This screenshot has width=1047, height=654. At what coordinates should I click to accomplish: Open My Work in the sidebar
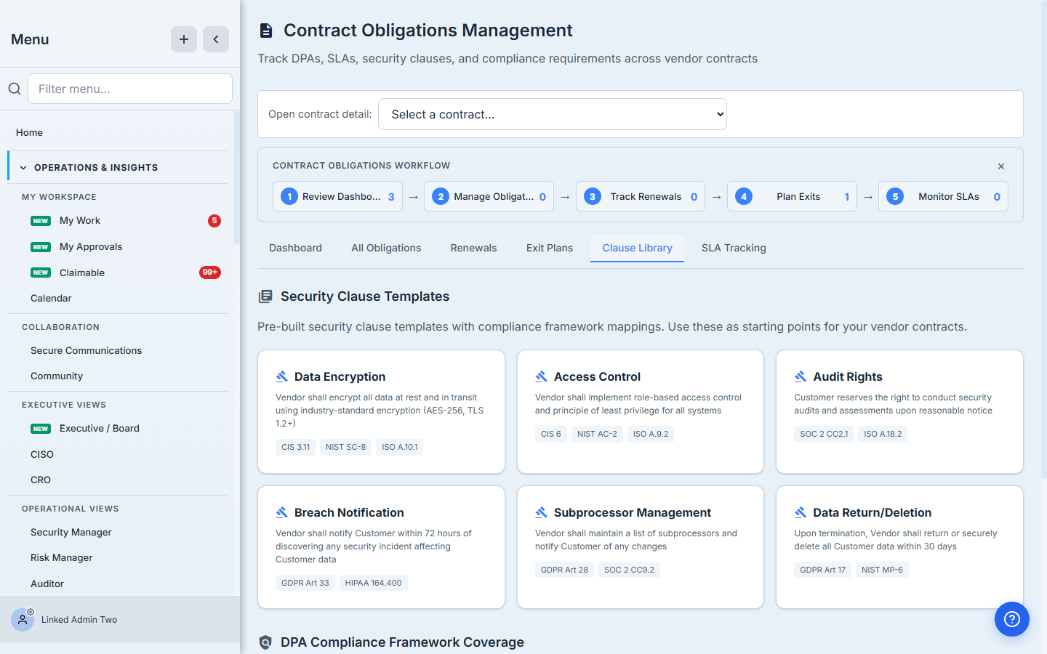(80, 220)
